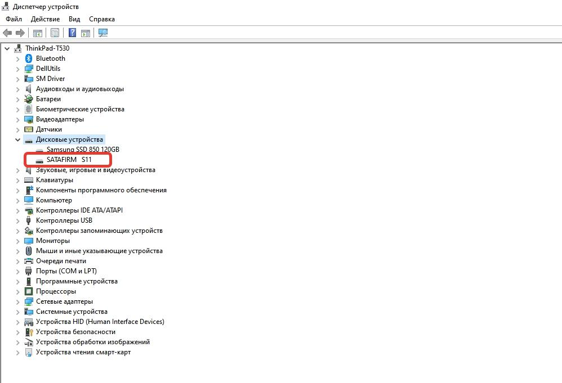Click the Контроллеры USB plug icon
Image resolution: width=562 pixels, height=383 pixels.
click(29, 220)
